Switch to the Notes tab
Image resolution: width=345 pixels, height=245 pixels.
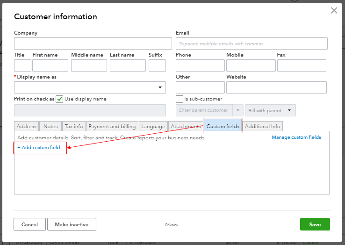pyautogui.click(x=50, y=126)
